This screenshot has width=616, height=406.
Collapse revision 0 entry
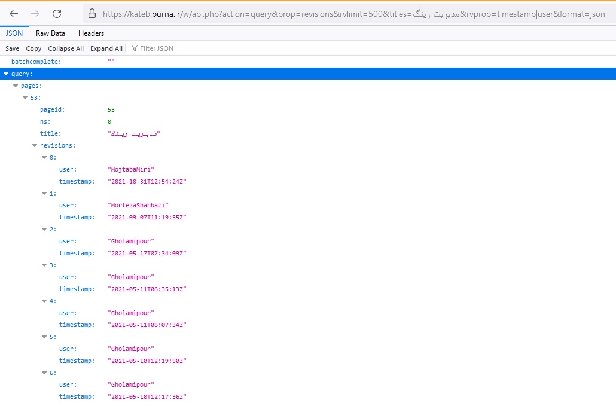point(44,157)
